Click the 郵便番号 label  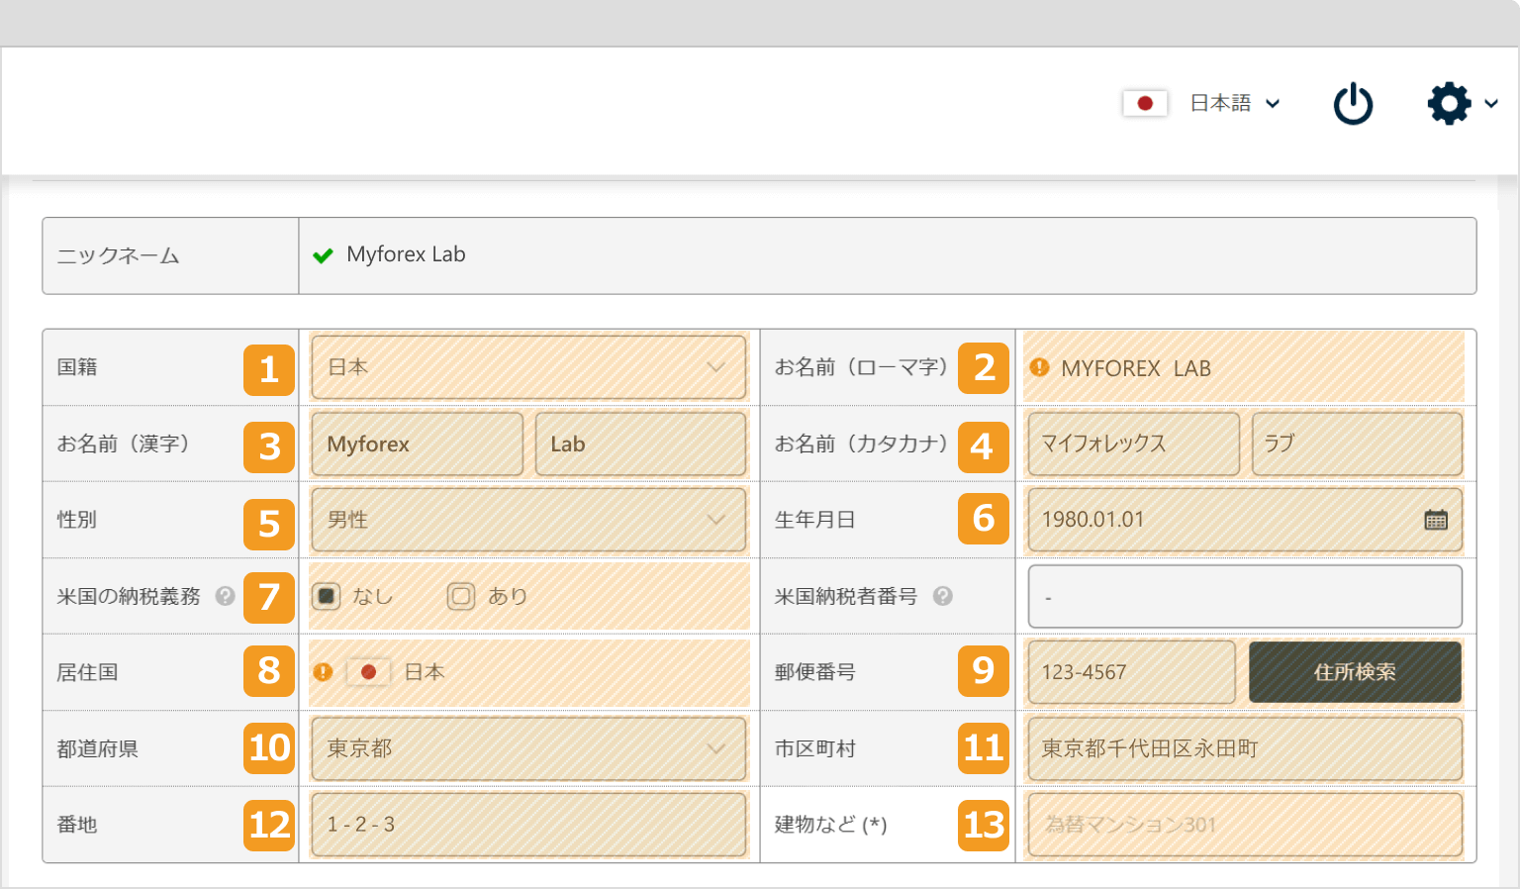(814, 672)
